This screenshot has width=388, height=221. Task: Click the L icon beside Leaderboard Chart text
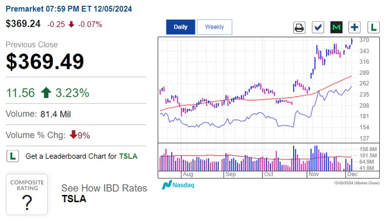click(13, 156)
